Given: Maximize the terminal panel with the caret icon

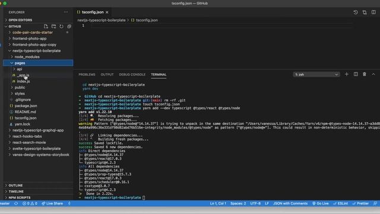Looking at the screenshot, I should tap(373, 74).
